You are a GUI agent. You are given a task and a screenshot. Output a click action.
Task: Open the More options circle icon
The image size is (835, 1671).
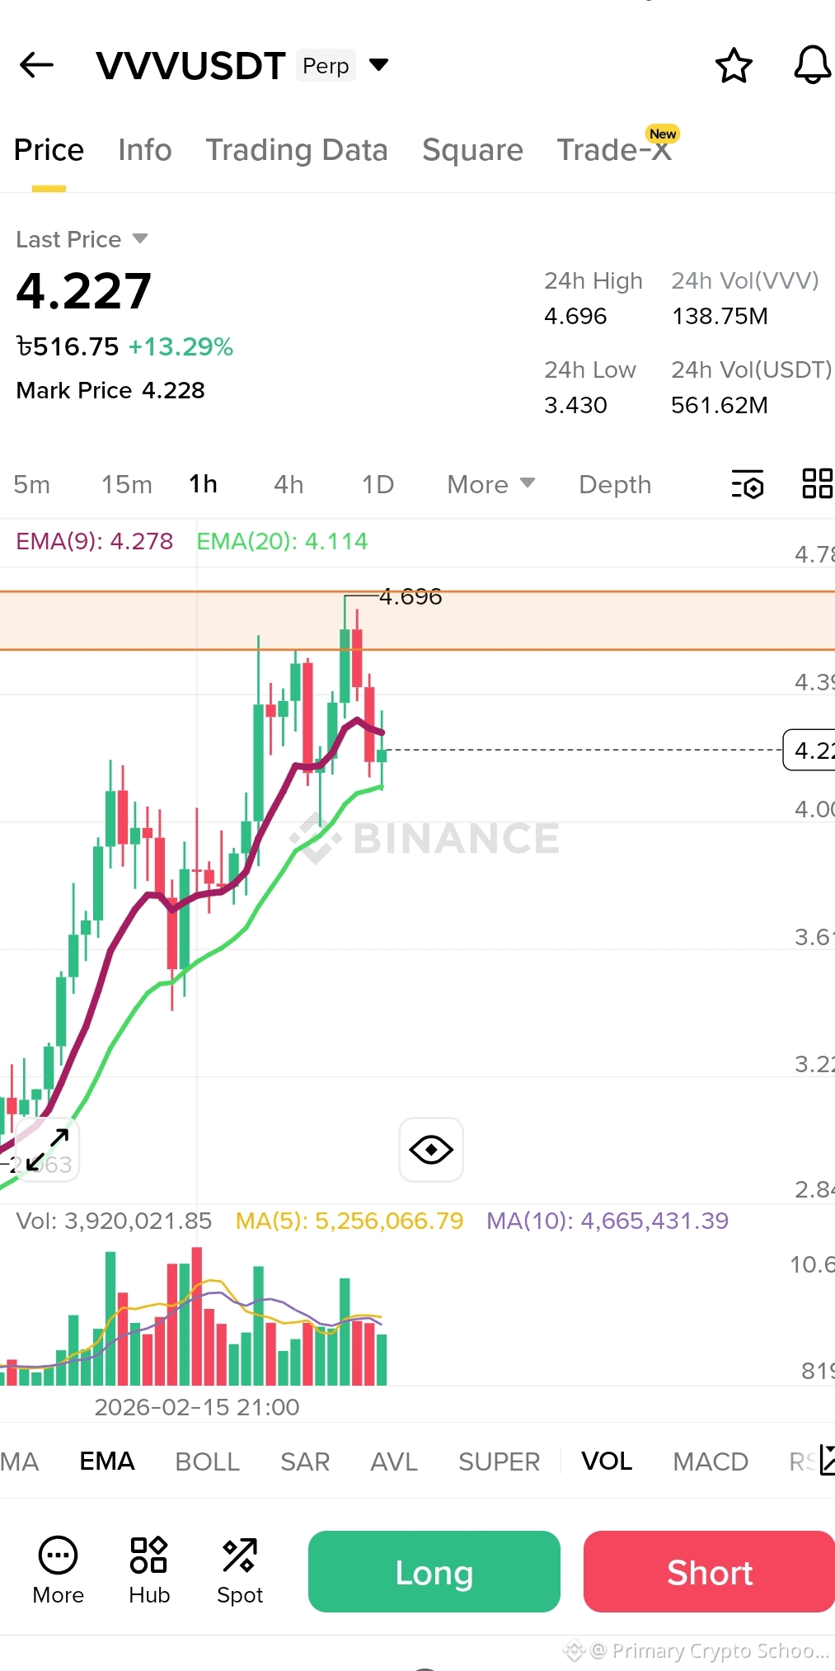click(x=59, y=1570)
